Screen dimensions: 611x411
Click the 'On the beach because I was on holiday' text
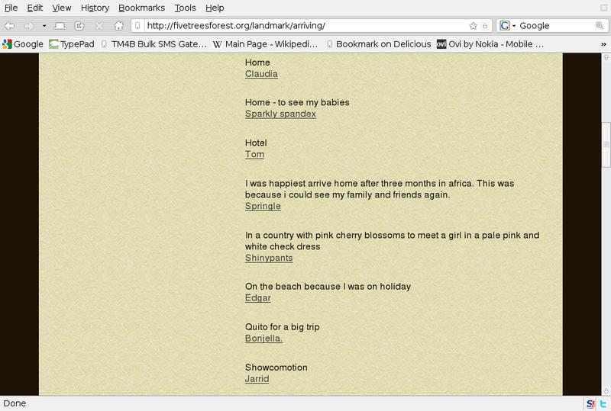coord(328,287)
